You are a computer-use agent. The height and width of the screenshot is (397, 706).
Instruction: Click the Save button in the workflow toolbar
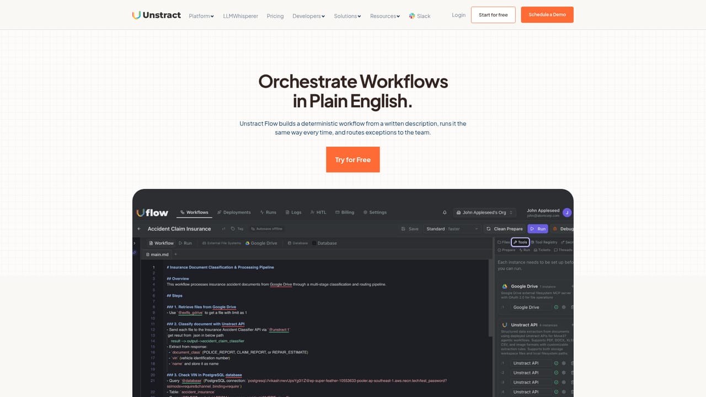410,229
